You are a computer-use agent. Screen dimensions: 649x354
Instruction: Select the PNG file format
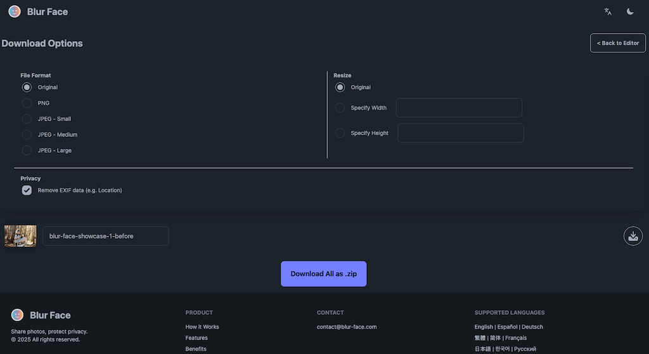pyautogui.click(x=27, y=103)
